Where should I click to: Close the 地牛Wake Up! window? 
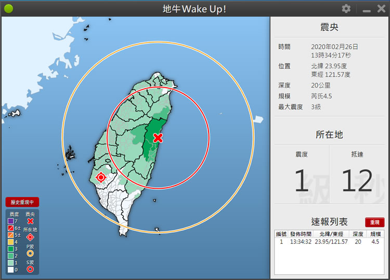click(381, 9)
